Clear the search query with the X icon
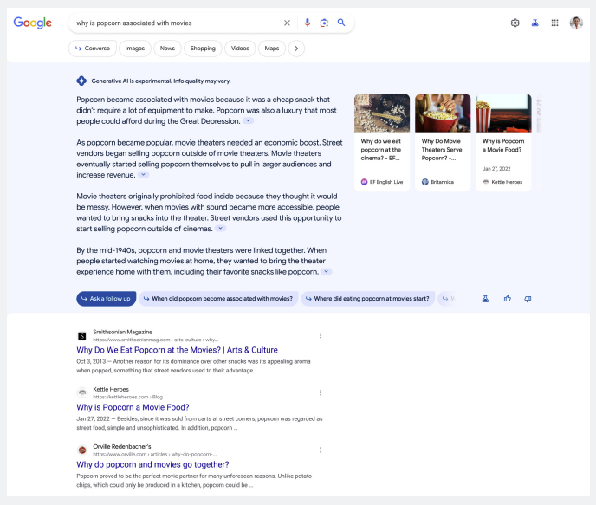 pos(288,23)
